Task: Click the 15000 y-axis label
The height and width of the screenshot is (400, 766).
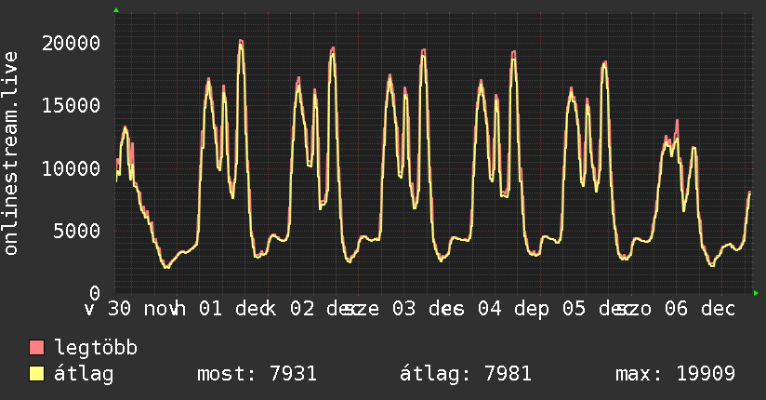Action: (71, 106)
